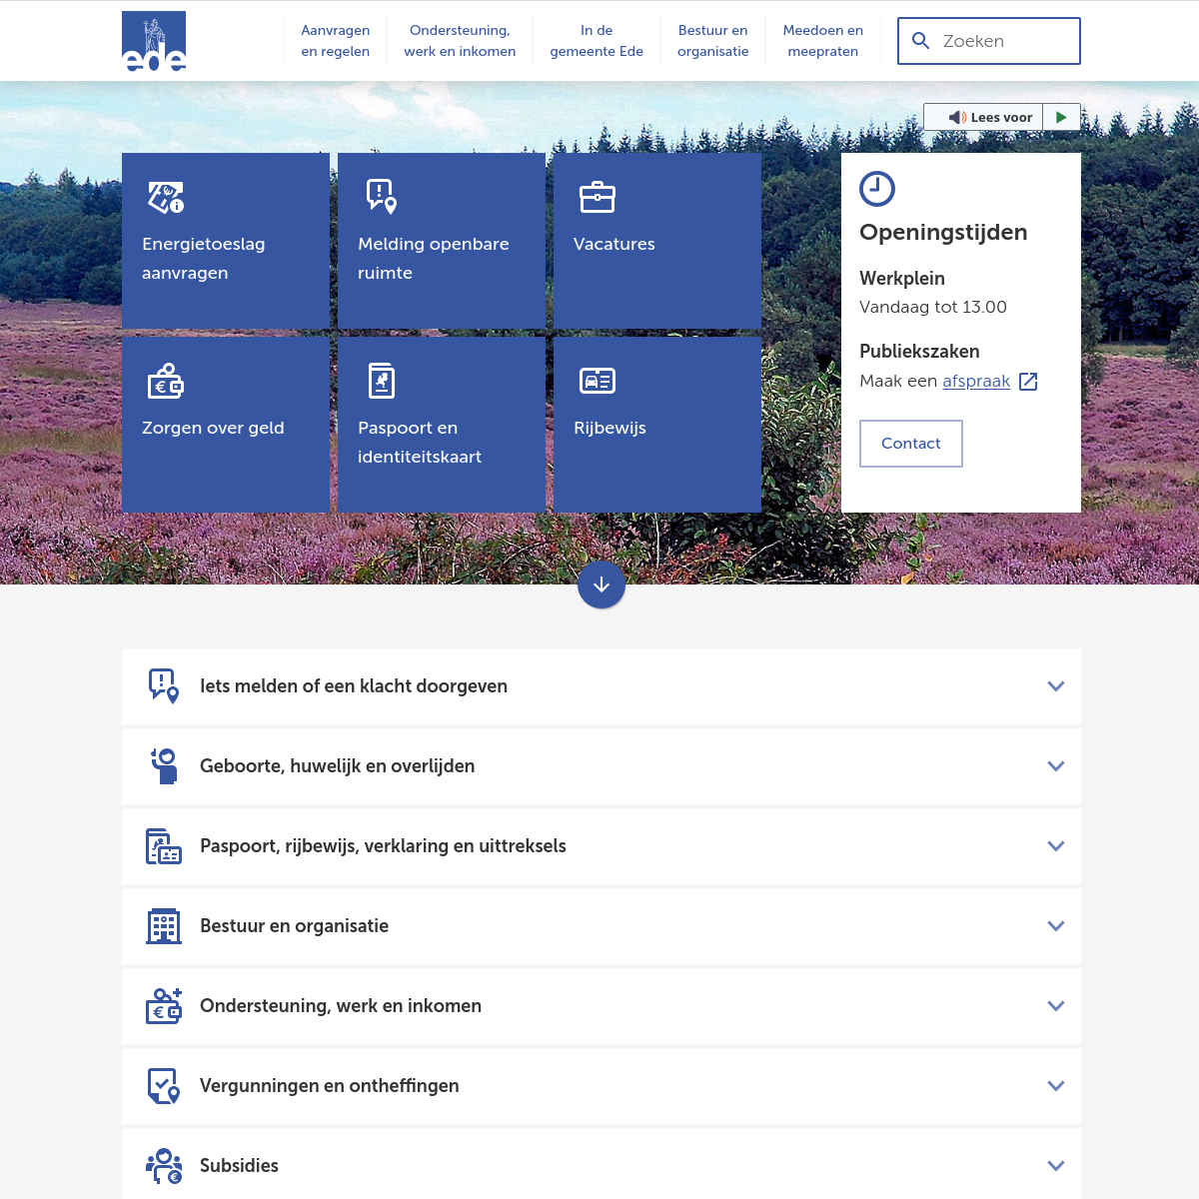The width and height of the screenshot is (1199, 1199).
Task: Click Geboorte, huwelijk en overlijden title
Action: click(x=338, y=766)
